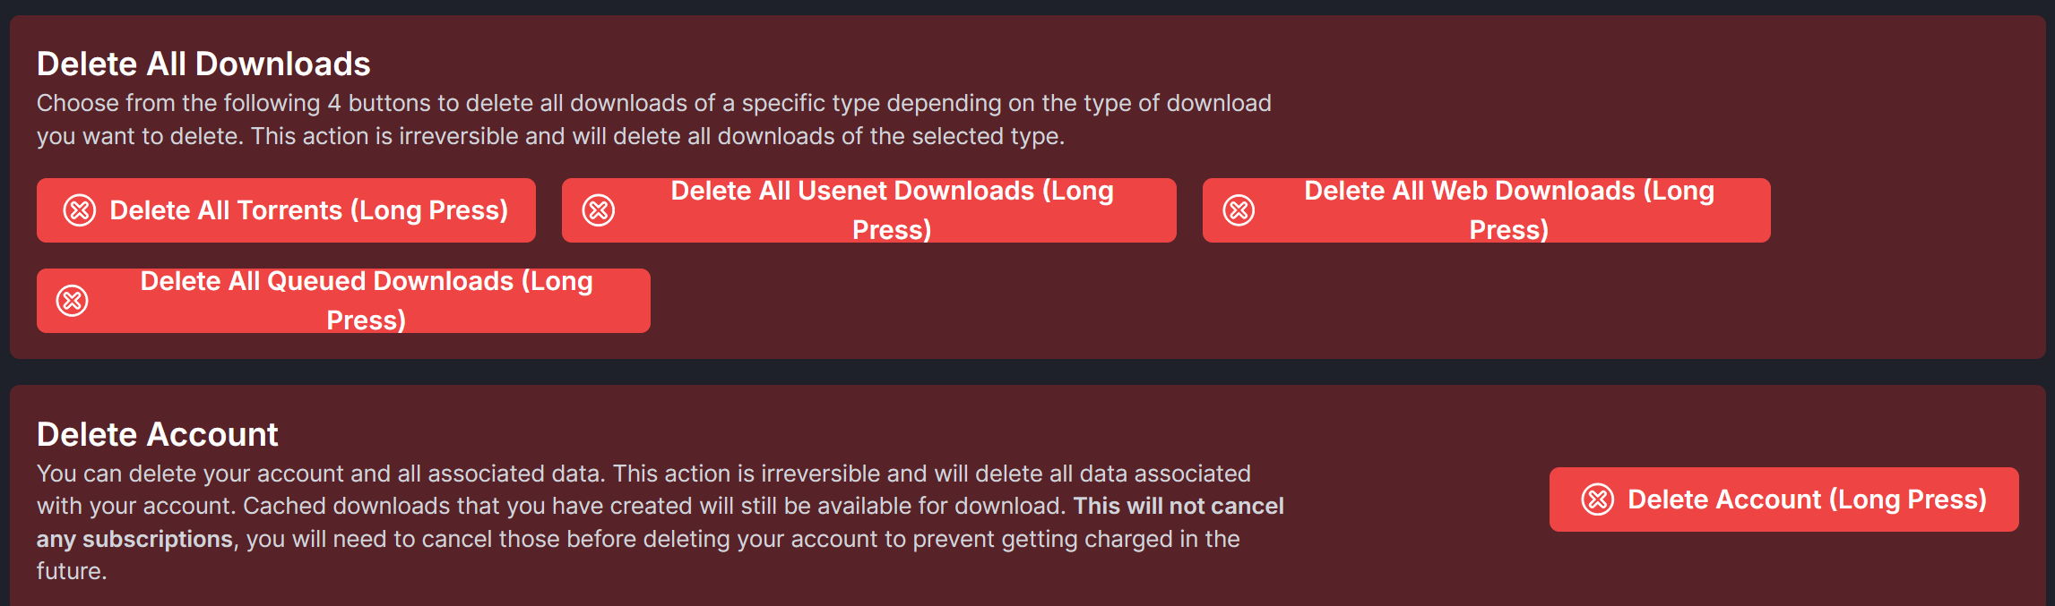The image size is (2055, 606).
Task: Click the Delete Account section heading
Action: click(x=158, y=435)
